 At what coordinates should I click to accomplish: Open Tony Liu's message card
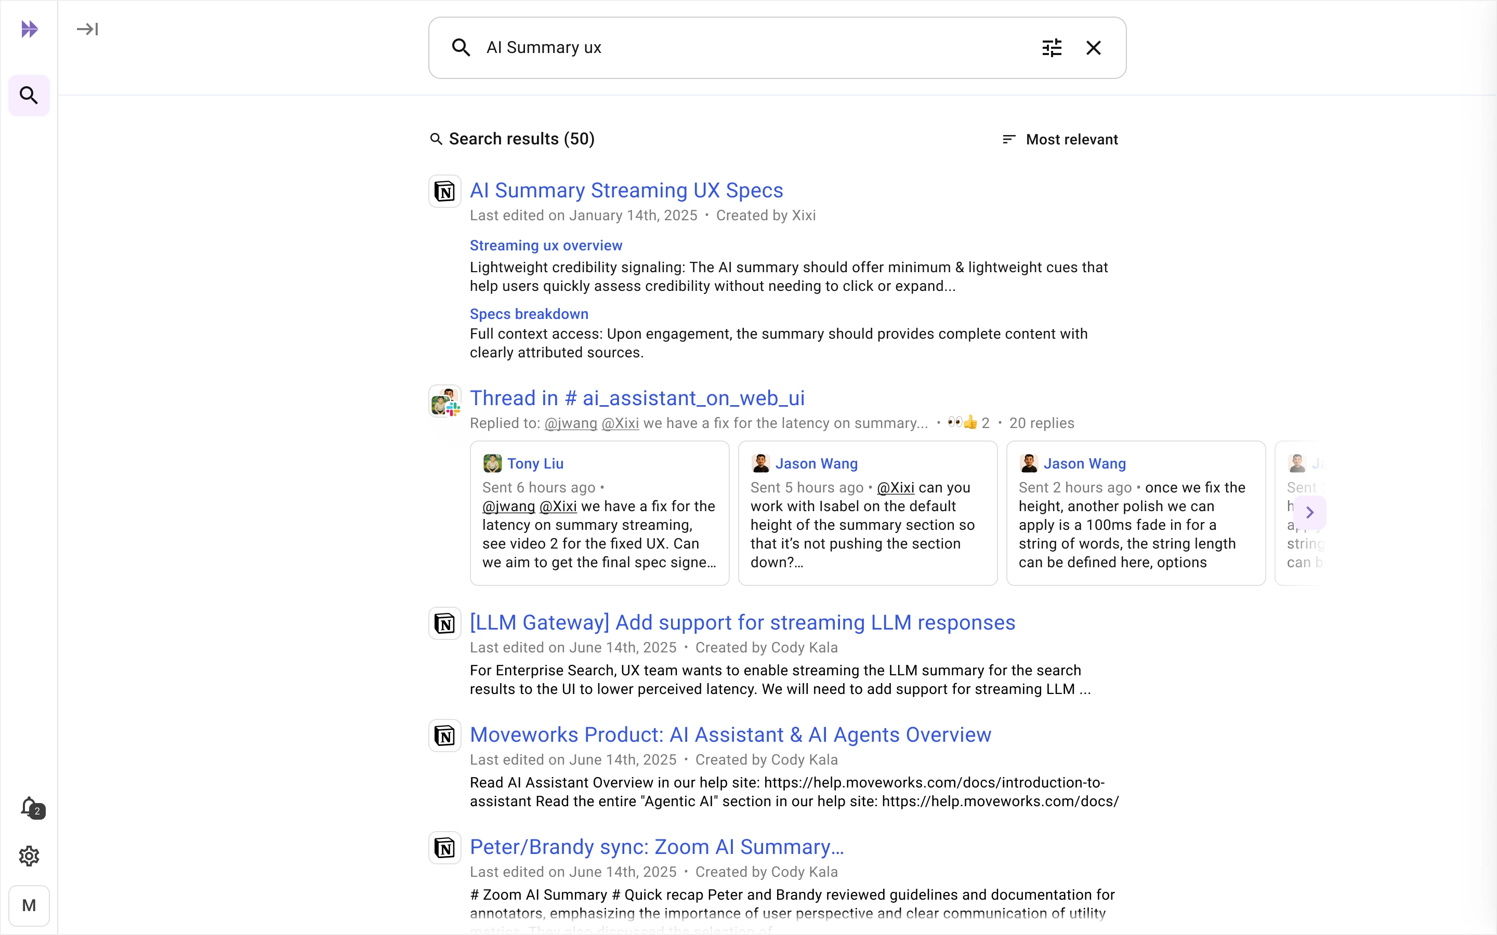pos(599,513)
